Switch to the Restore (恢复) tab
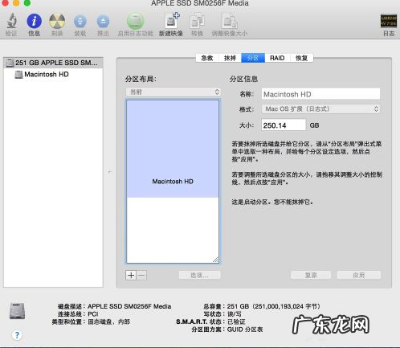Image resolution: width=400 pixels, height=348 pixels. [301, 58]
